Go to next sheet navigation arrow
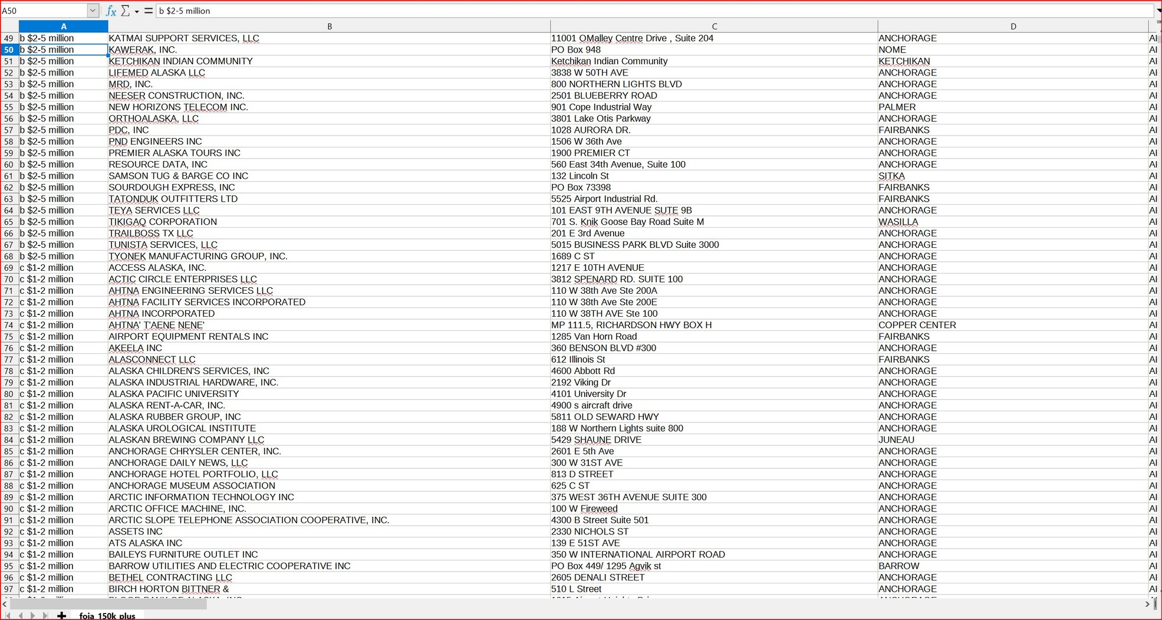 tap(32, 615)
